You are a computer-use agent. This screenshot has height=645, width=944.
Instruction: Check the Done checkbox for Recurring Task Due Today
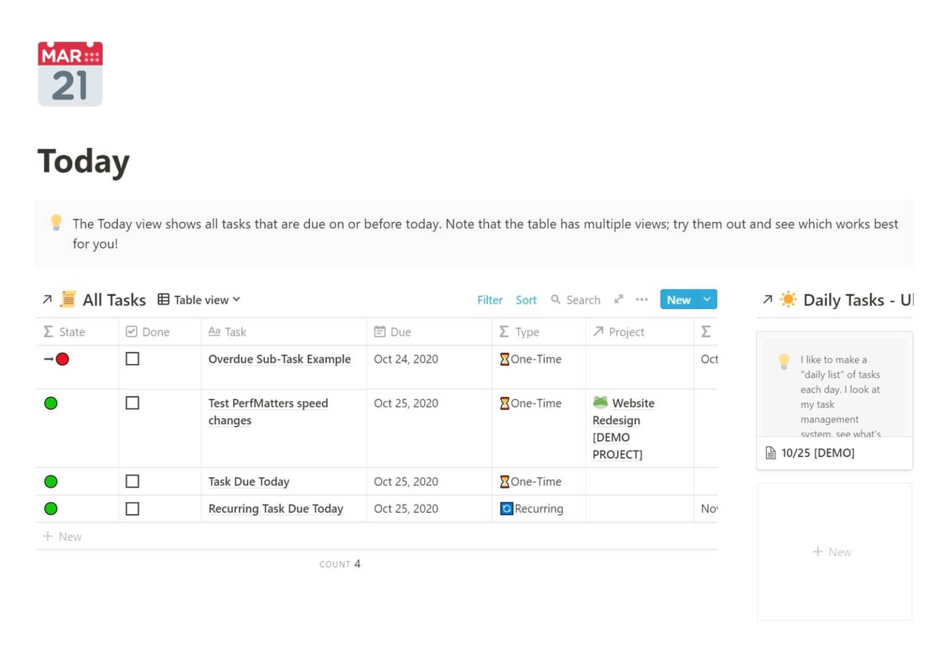pyautogui.click(x=132, y=508)
